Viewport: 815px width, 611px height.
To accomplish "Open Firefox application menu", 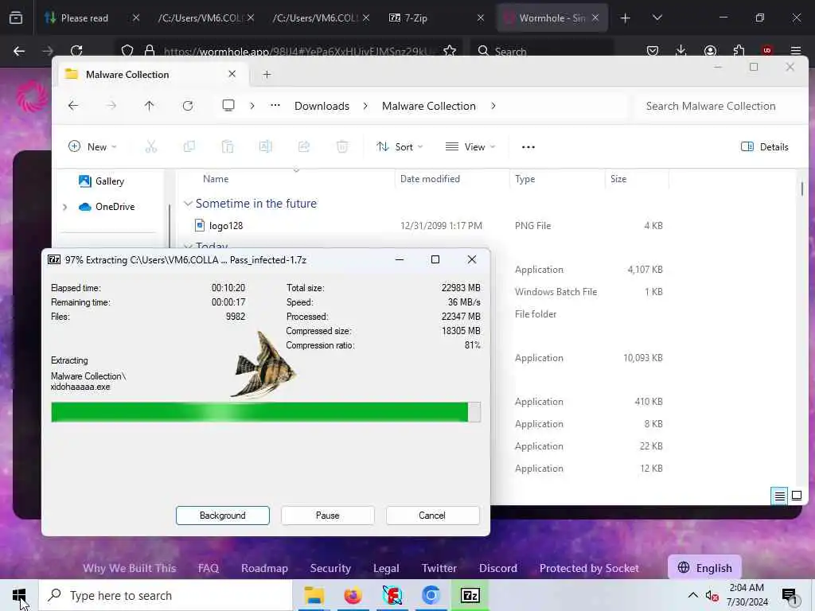I will (795, 51).
